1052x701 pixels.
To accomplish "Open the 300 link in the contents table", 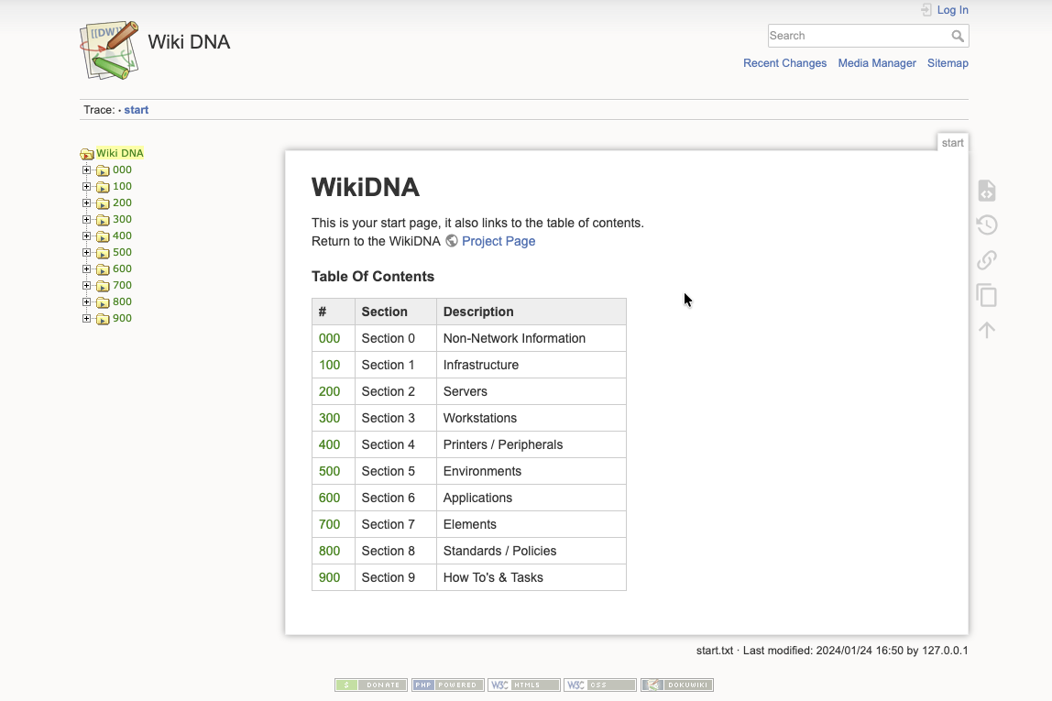I will pos(329,418).
